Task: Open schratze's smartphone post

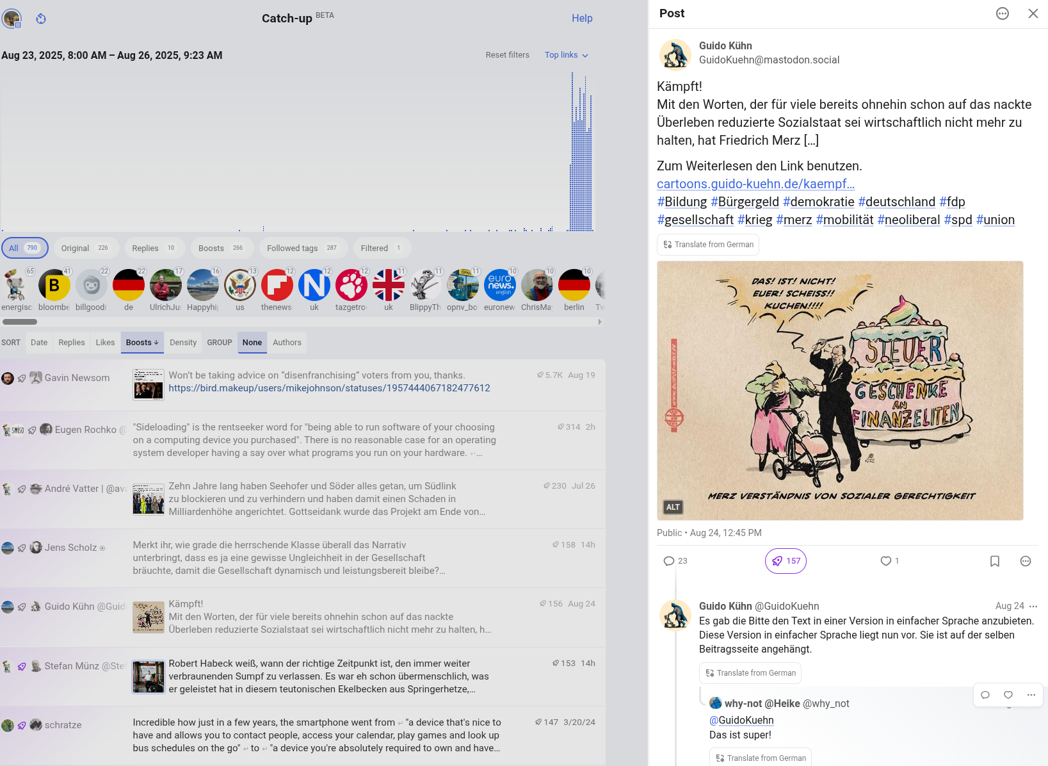Action: click(302, 735)
